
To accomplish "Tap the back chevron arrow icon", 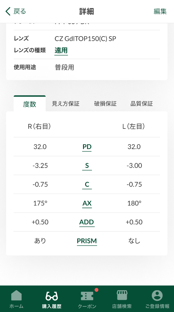I will coord(8,11).
